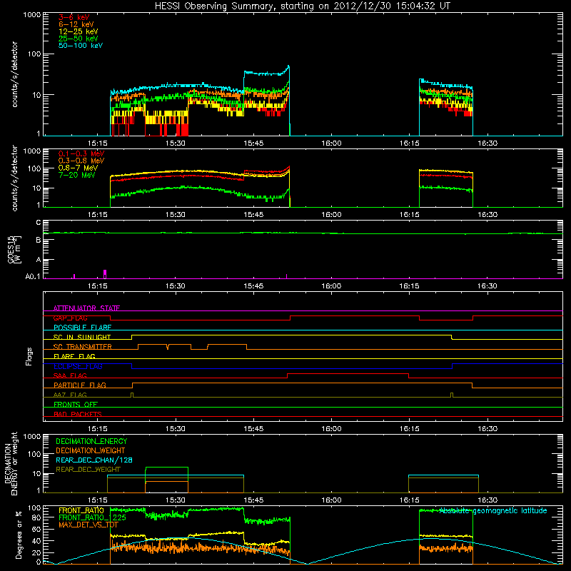
Task: Click the 0.8-7 MeV legend entry
Action: (78, 168)
